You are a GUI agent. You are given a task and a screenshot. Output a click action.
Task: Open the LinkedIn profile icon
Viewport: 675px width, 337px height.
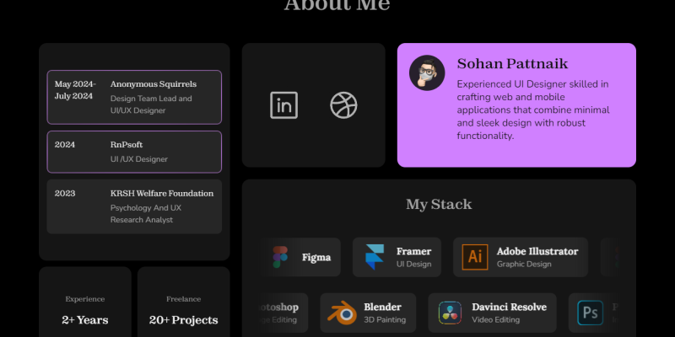[x=283, y=105]
